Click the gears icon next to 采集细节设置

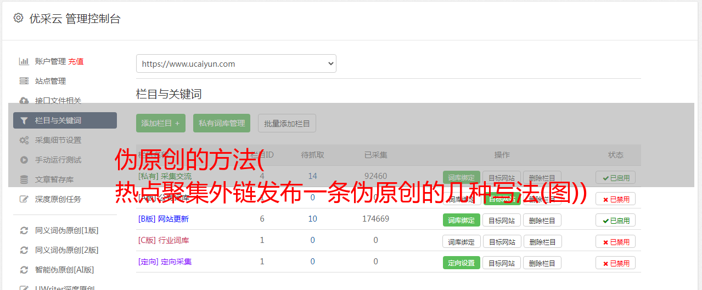coord(24,140)
